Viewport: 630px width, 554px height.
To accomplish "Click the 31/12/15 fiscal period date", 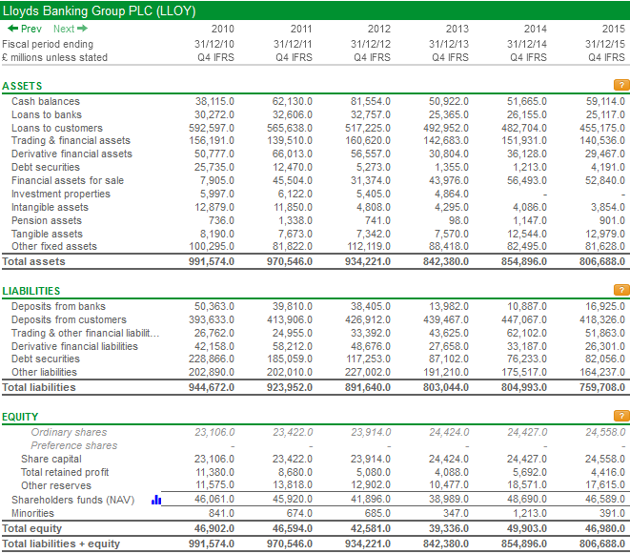I will pyautogui.click(x=604, y=44).
